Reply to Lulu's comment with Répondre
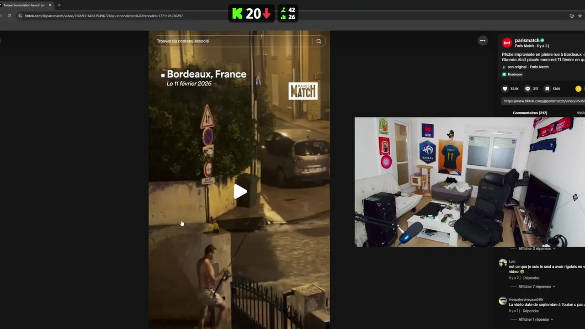The width and height of the screenshot is (585, 329). (x=531, y=278)
